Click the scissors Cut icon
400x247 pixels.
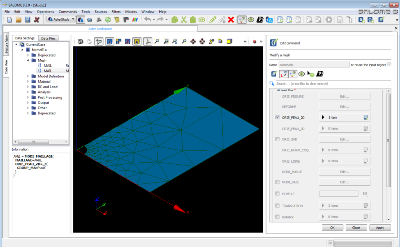[x=184, y=20]
